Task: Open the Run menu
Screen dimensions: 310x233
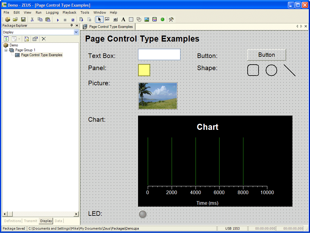Action: (x=38, y=12)
